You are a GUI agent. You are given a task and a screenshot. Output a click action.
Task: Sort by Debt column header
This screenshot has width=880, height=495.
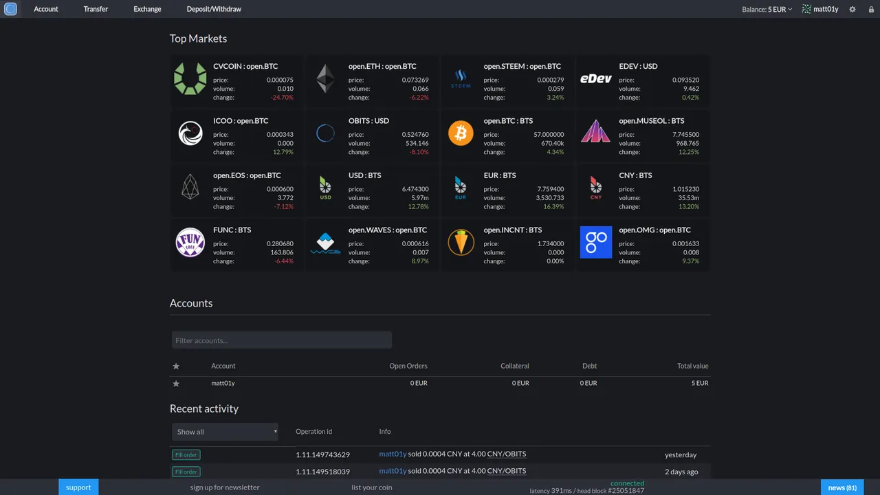click(589, 366)
